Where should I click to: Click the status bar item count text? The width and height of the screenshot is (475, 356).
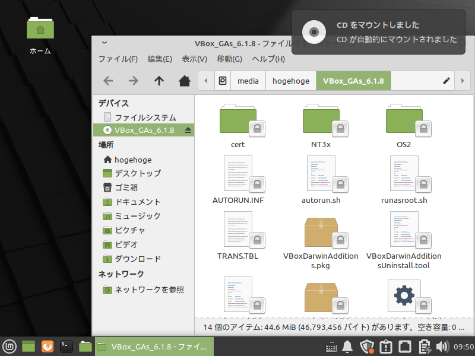pyautogui.click(x=333, y=328)
